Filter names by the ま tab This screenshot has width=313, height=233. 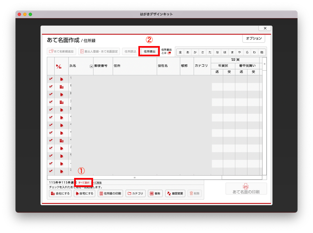click(232, 52)
